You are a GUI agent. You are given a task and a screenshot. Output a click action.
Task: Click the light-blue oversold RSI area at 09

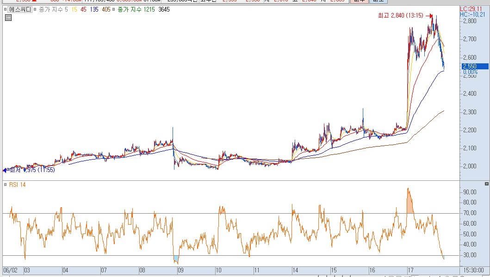click(176, 259)
